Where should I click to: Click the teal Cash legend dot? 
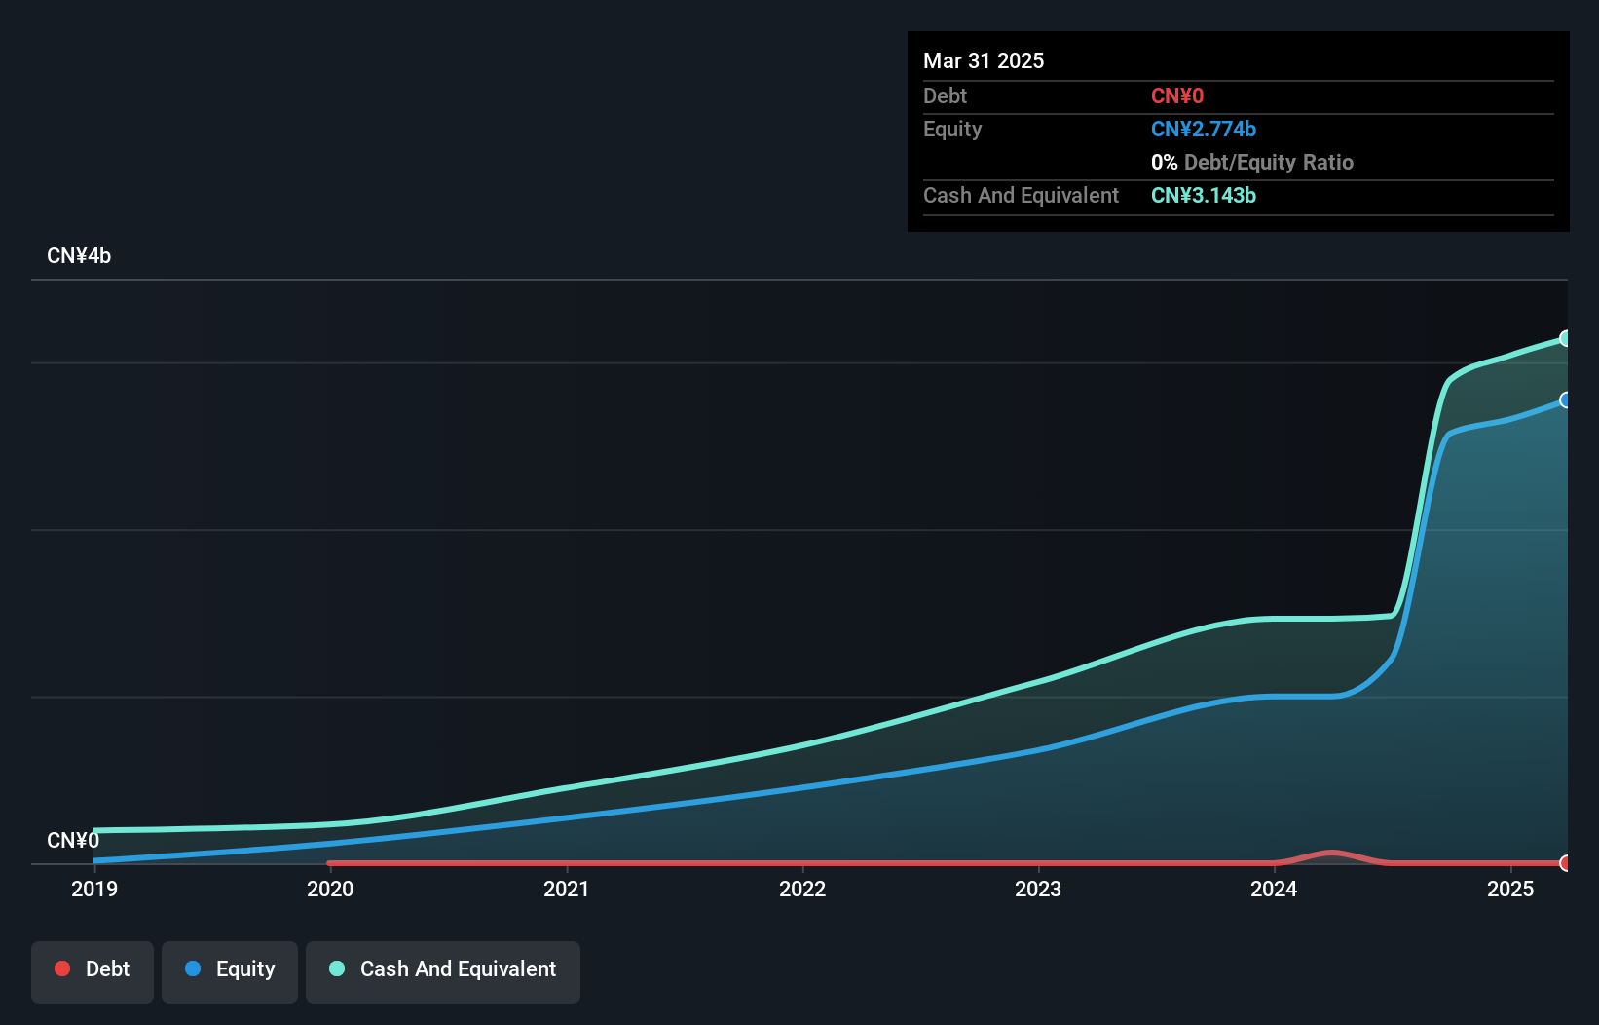coord(337,968)
